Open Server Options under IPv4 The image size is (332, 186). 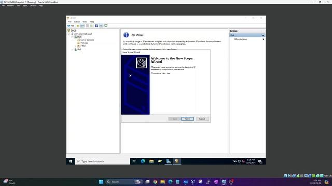(x=87, y=40)
